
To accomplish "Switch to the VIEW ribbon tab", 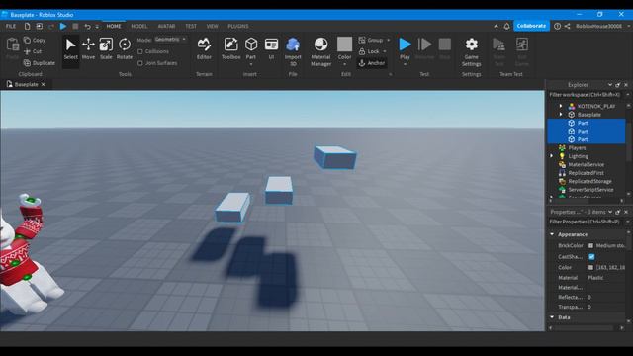I will 212,27.
